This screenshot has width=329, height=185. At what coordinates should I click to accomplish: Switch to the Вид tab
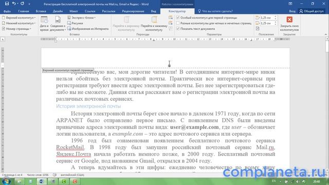tap(154, 11)
